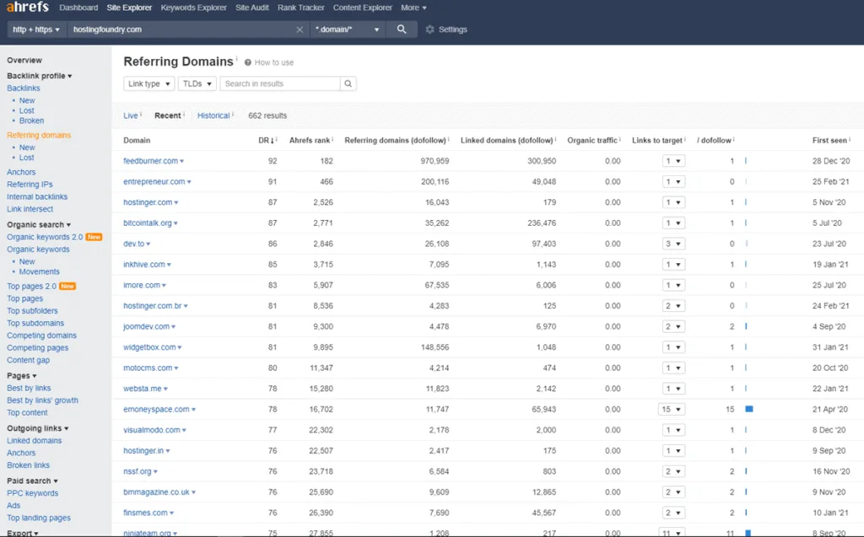Open the protocol http + https dropdown
Viewport: 864px width, 537px height.
[x=35, y=30]
